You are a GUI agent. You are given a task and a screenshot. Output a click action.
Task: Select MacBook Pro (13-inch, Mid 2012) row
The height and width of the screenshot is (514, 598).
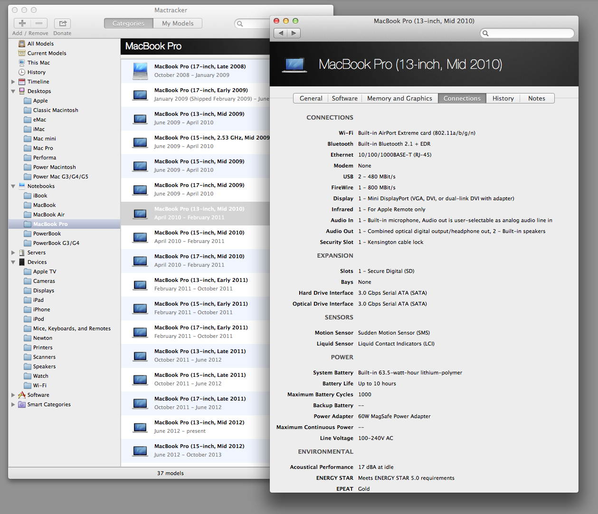point(195,427)
